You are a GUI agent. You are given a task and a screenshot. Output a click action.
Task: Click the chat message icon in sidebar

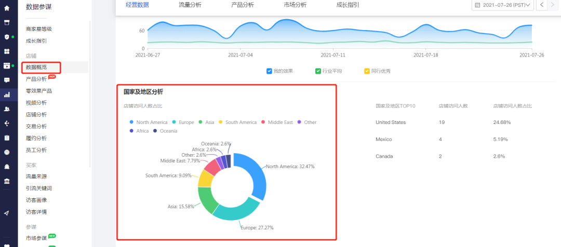pos(7,80)
